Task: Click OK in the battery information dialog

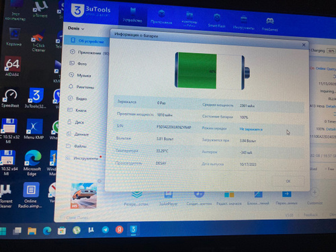Action: (x=288, y=181)
